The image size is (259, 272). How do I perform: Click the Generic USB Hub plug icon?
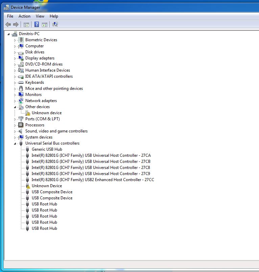[27, 149]
